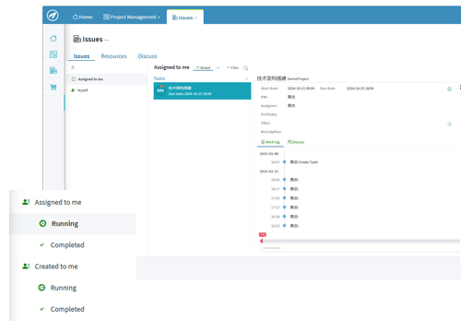The image size is (461, 332).
Task: Open the Tasks column three-dot menu
Action: point(247,78)
